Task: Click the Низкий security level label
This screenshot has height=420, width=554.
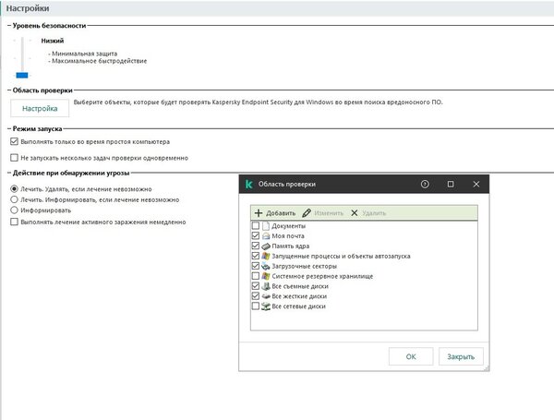Action: coord(53,41)
